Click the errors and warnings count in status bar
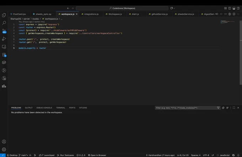This screenshot has width=242, height=157. pyautogui.click(x=81, y=155)
